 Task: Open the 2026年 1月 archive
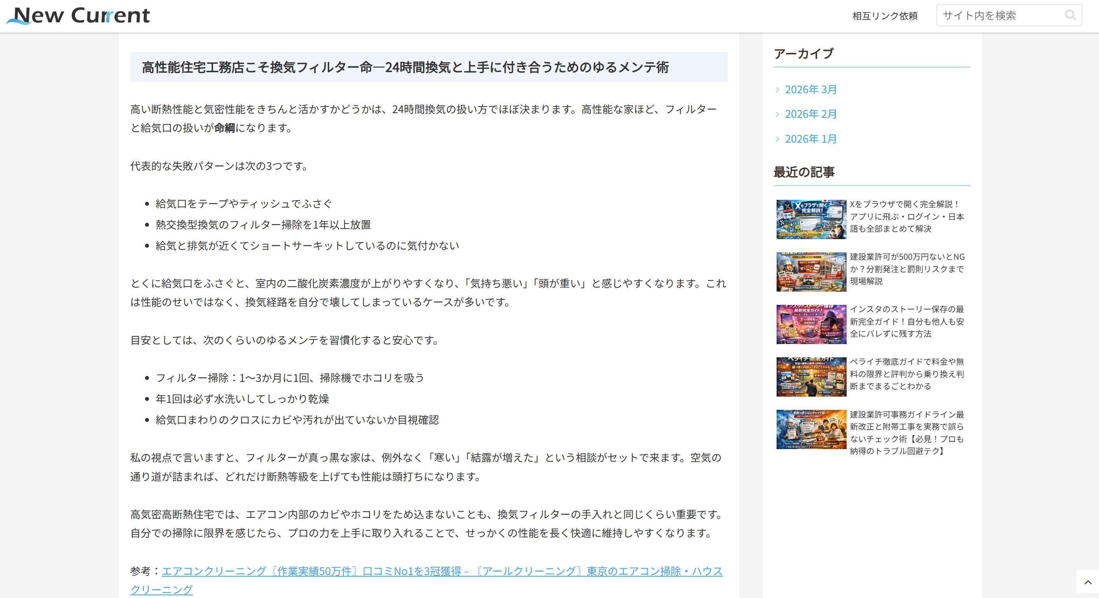(x=810, y=139)
